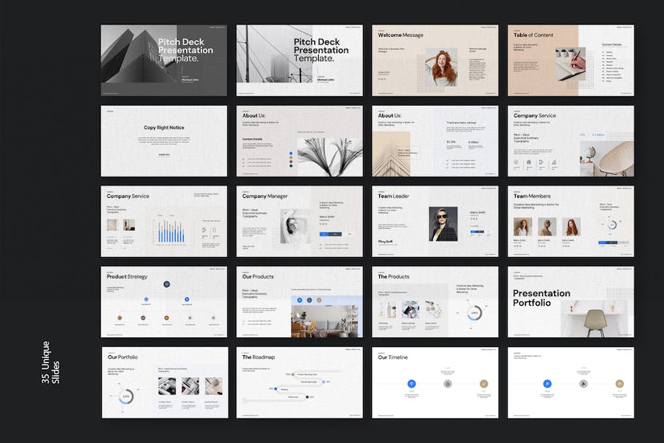Click the dark top circle icon in Product Strategy
Image resolution: width=664 pixels, height=443 pixels.
pyautogui.click(x=167, y=284)
